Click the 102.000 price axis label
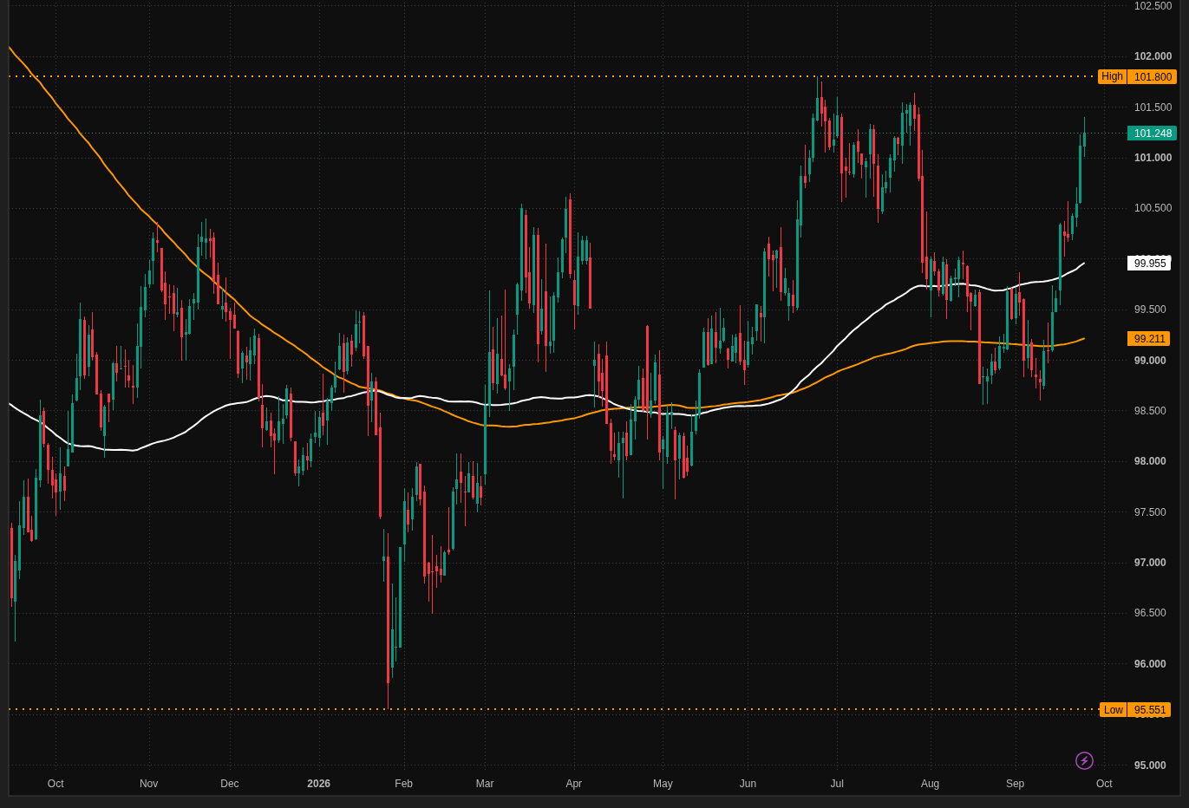1189x808 pixels. tap(1153, 56)
